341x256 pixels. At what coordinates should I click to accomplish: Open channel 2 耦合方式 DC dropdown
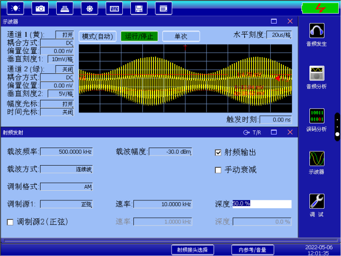point(57,77)
